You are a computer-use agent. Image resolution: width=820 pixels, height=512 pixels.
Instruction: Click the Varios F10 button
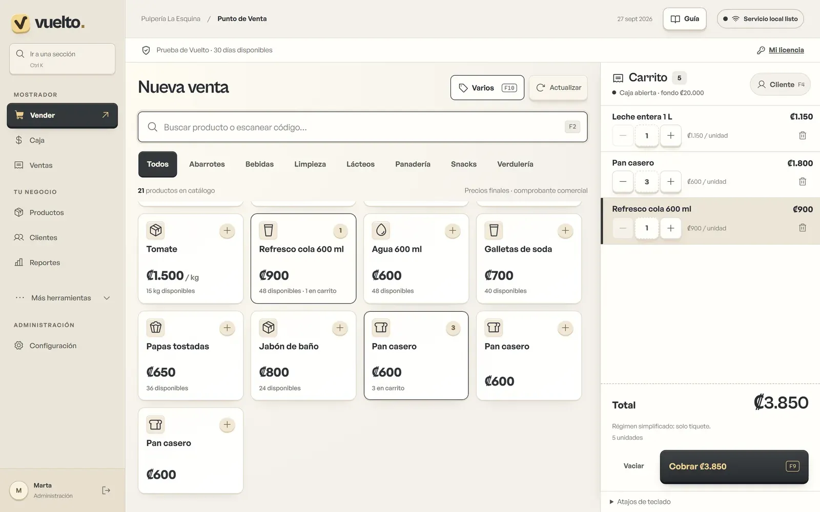pyautogui.click(x=487, y=88)
